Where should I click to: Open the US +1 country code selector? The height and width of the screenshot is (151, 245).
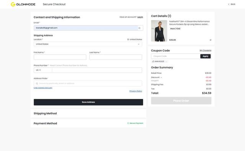tap(43, 70)
